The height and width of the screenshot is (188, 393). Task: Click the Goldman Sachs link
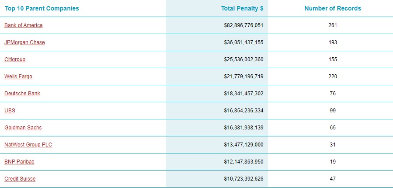pos(23,128)
